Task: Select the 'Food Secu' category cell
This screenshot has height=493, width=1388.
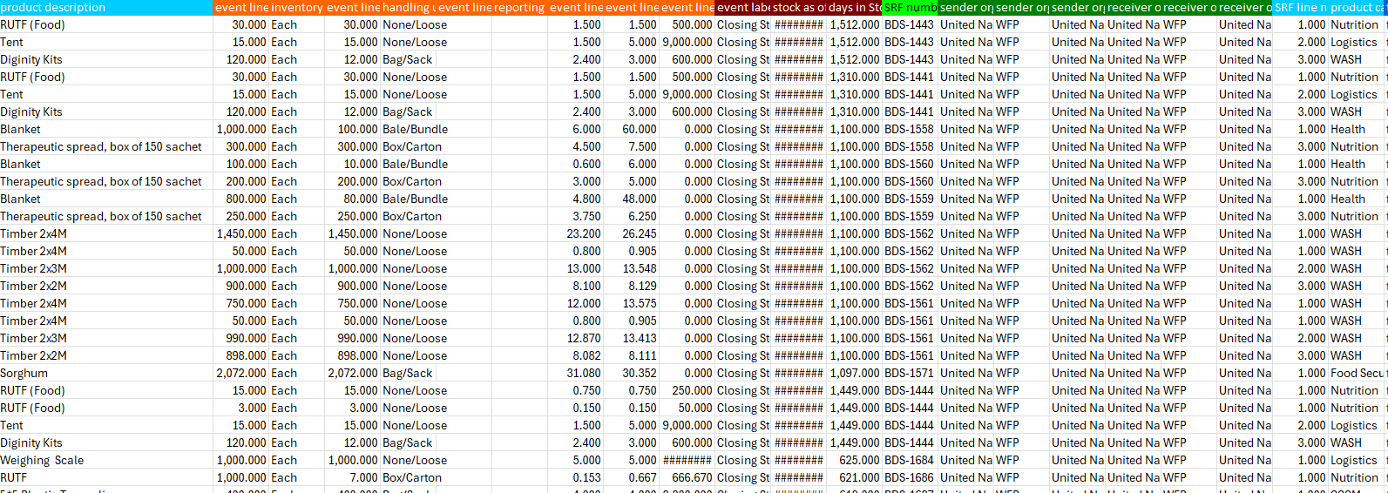Action: (1356, 373)
